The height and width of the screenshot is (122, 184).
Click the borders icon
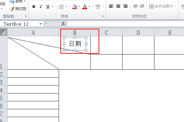61,7
